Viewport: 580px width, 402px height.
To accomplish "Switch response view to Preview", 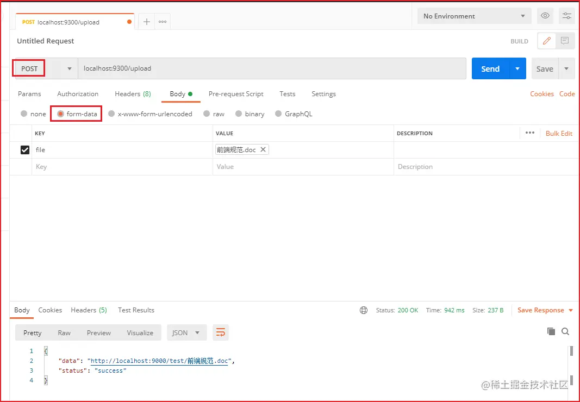I will click(99, 332).
